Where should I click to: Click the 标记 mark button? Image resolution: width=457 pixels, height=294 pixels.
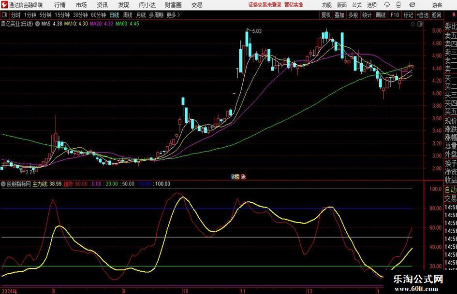click(x=408, y=15)
